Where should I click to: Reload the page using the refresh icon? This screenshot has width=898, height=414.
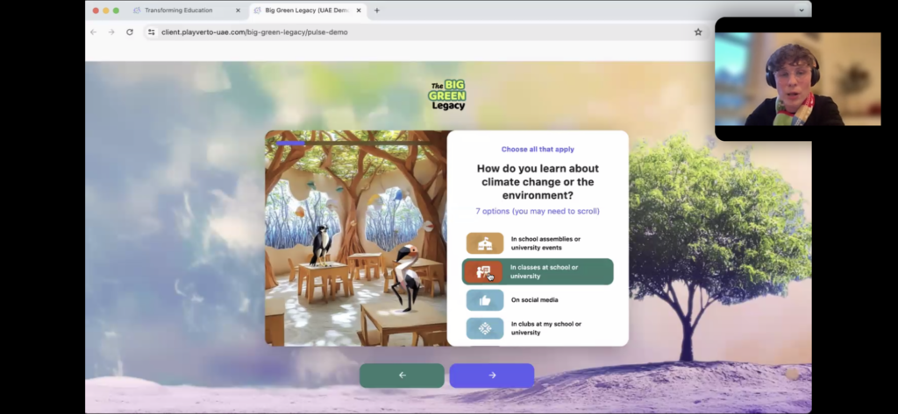coord(130,32)
